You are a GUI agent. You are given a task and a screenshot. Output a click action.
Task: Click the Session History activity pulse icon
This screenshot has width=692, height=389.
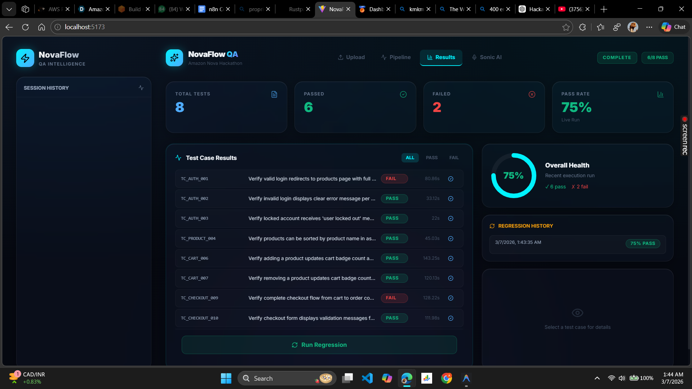pyautogui.click(x=141, y=88)
